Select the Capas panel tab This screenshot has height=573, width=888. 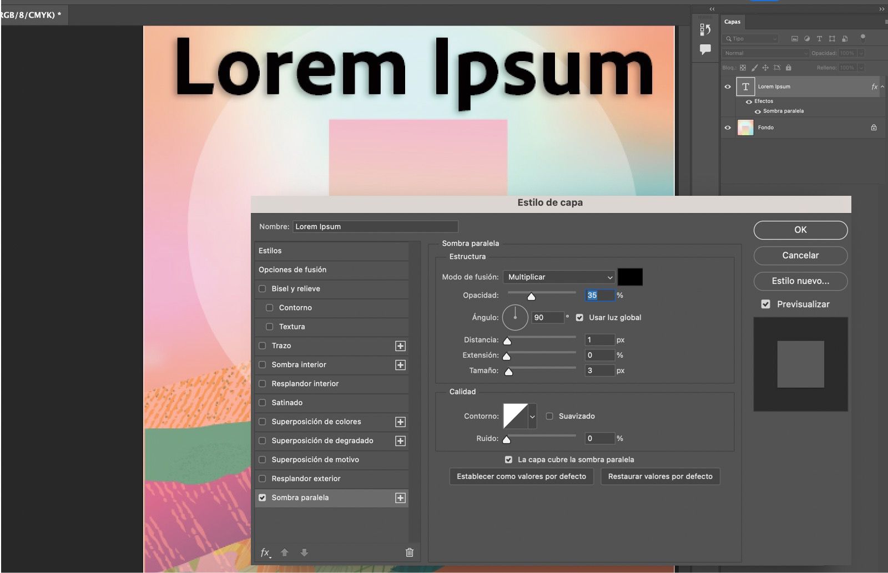[732, 22]
